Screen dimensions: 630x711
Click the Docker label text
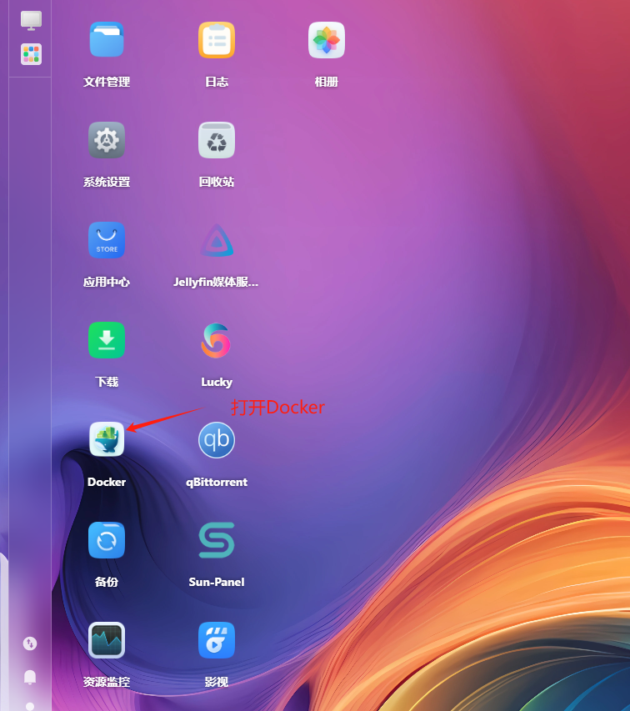click(x=107, y=482)
